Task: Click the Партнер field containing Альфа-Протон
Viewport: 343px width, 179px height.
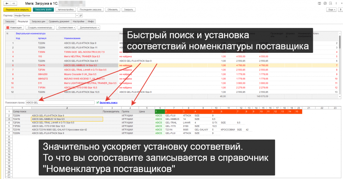Action: pos(45,15)
